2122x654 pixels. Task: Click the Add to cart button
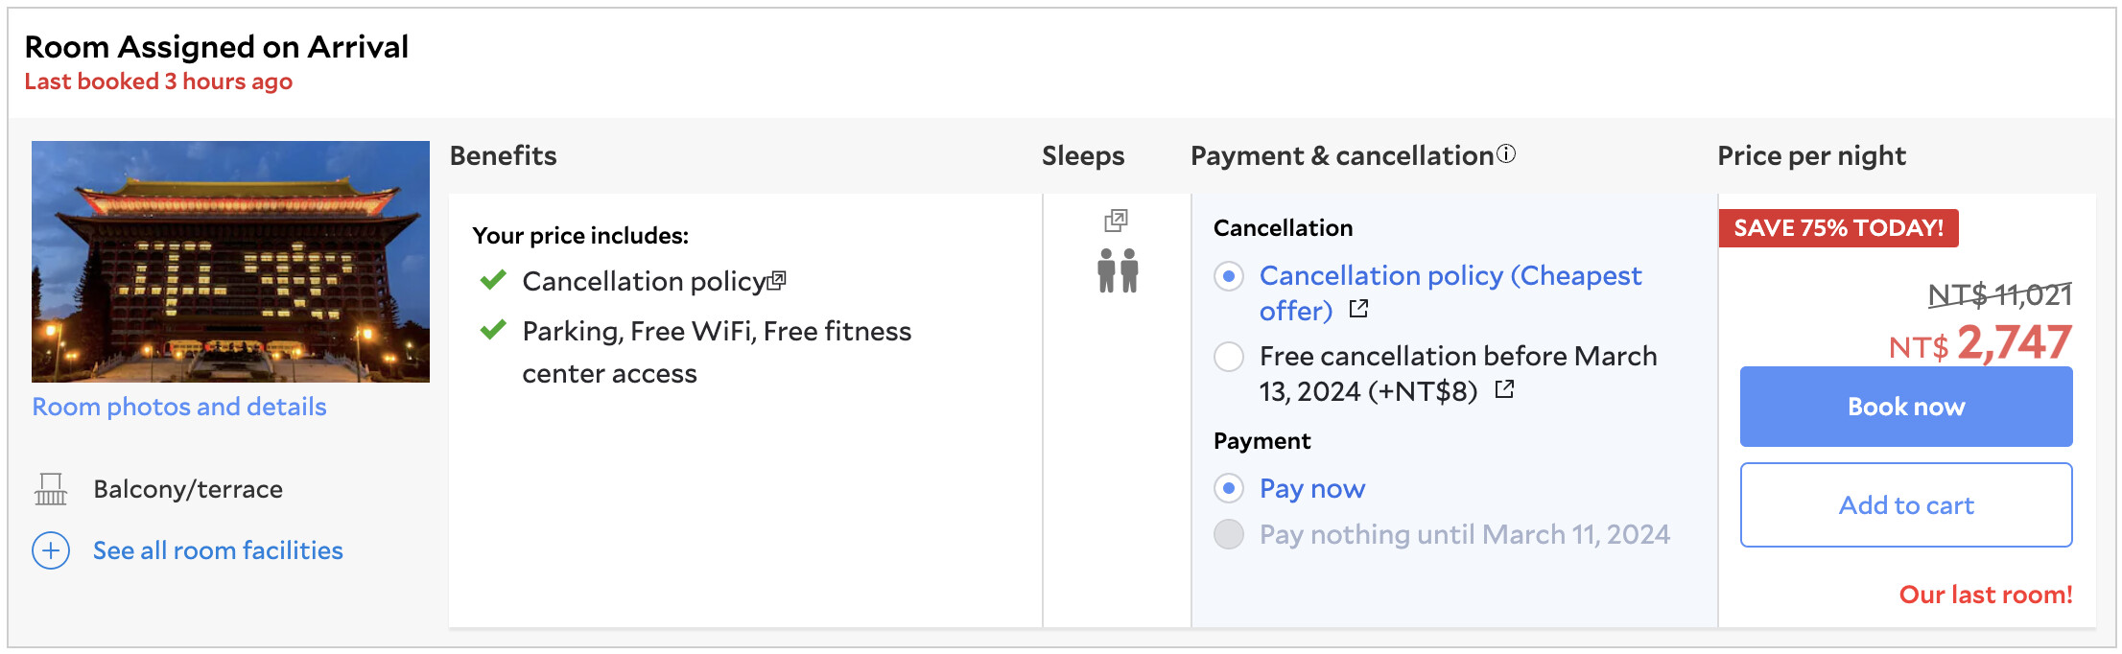click(x=1905, y=505)
